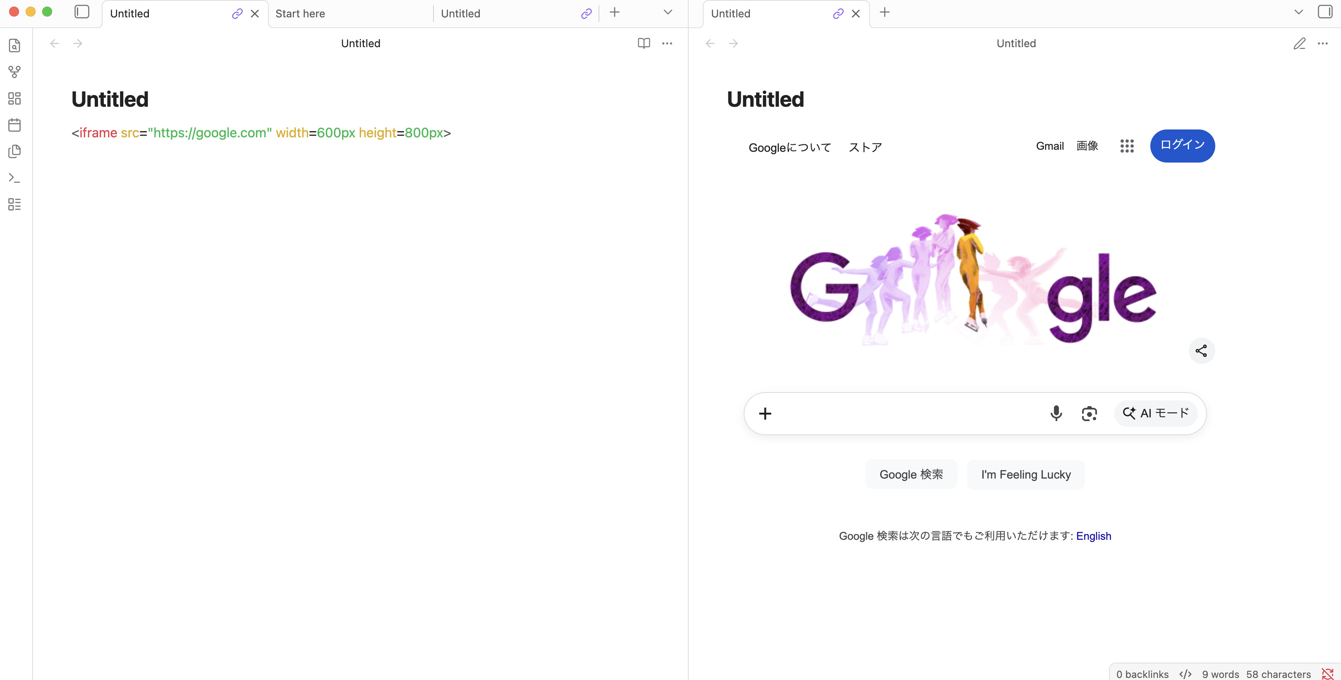Toggle left sidebar collapse button
The image size is (1341, 680).
[82, 12]
